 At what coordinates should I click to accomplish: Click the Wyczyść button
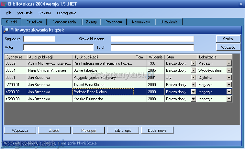point(228,47)
